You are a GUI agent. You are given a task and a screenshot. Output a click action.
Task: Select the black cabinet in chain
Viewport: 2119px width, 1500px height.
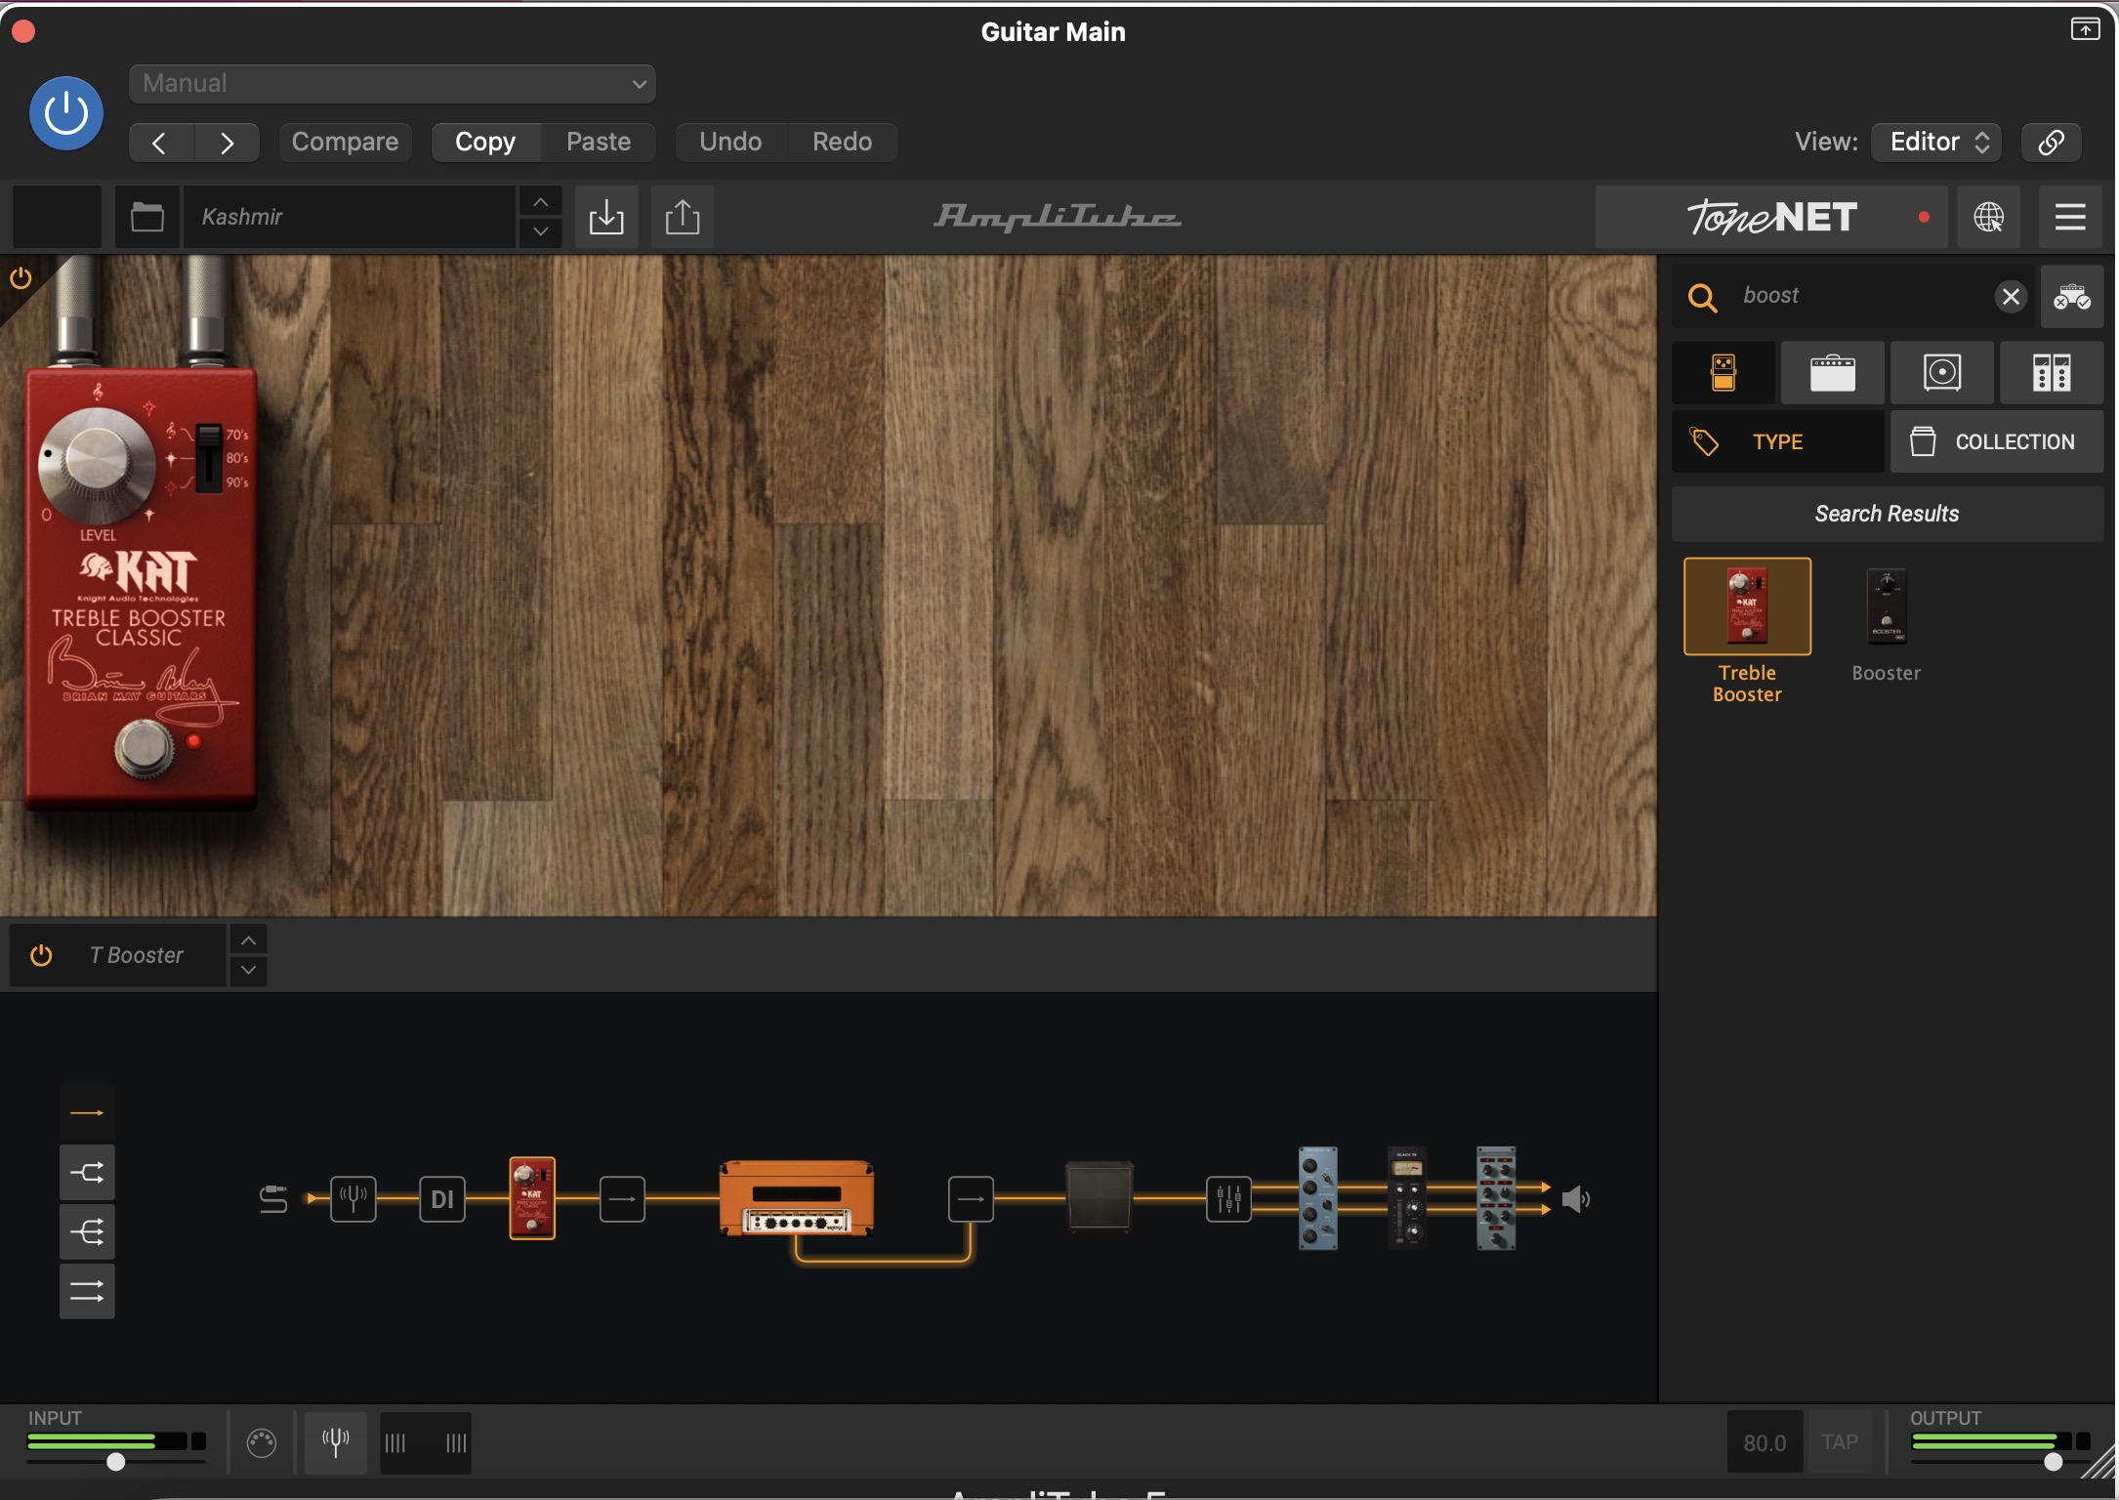(x=1100, y=1197)
